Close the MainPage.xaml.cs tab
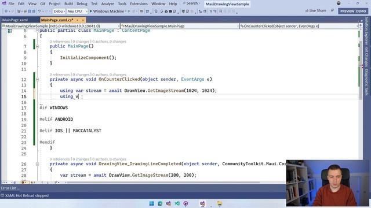Viewport: 371px width, 208px height. click(x=82, y=20)
